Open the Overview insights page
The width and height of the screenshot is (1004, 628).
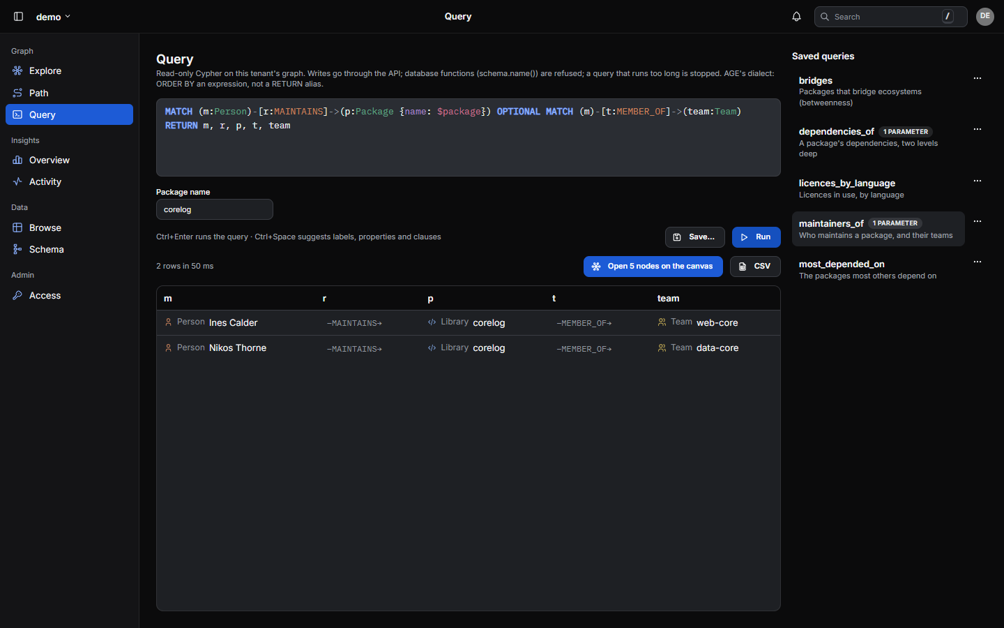click(x=69, y=160)
